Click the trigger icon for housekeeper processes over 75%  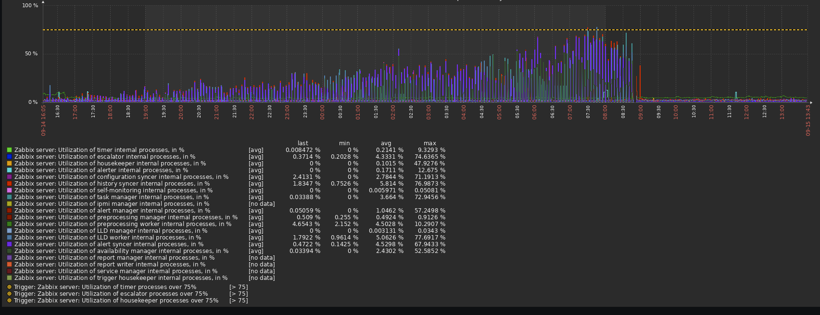pos(10,301)
